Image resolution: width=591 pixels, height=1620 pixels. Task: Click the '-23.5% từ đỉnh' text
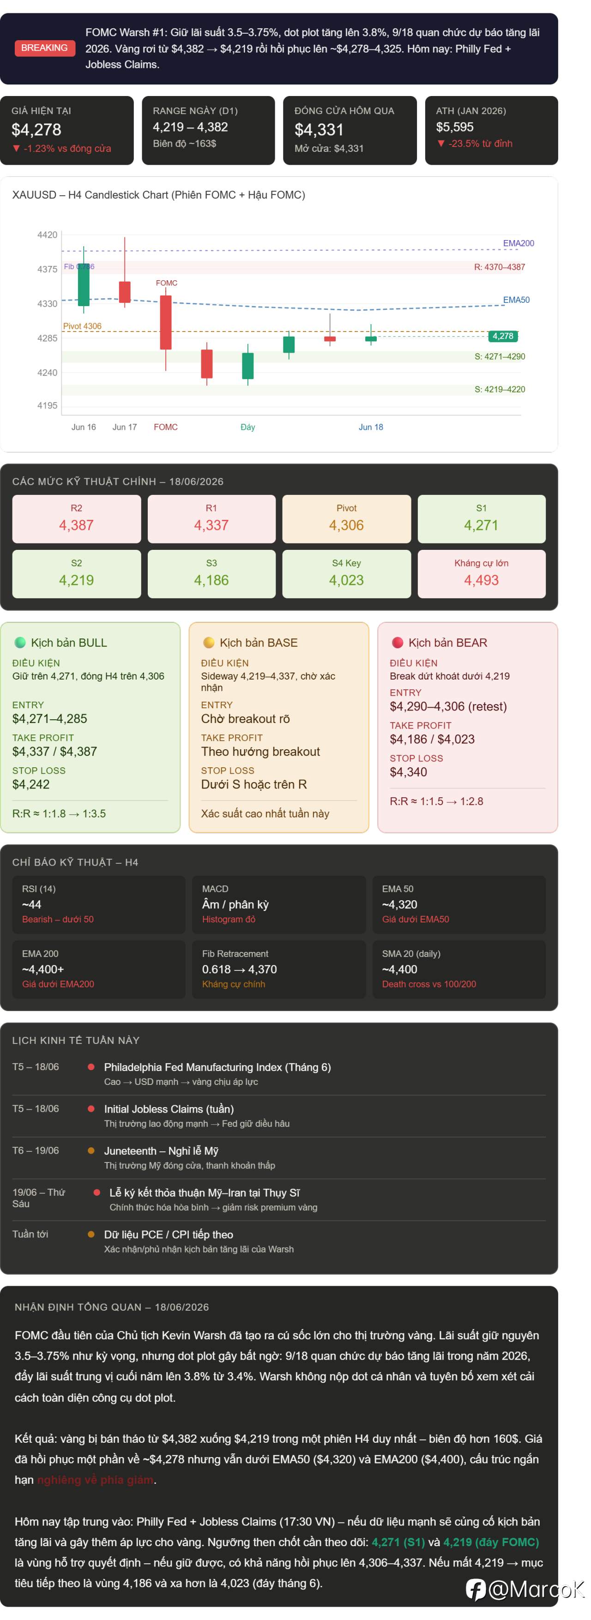point(475,144)
